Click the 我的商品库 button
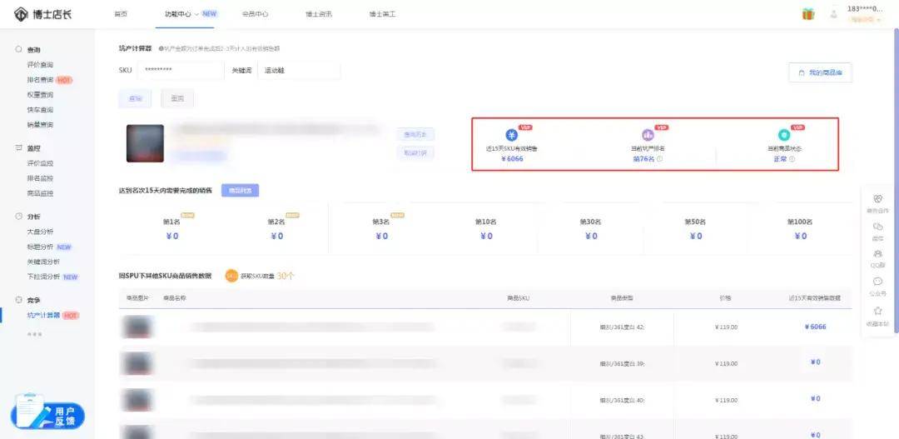899x439 pixels. [x=820, y=72]
